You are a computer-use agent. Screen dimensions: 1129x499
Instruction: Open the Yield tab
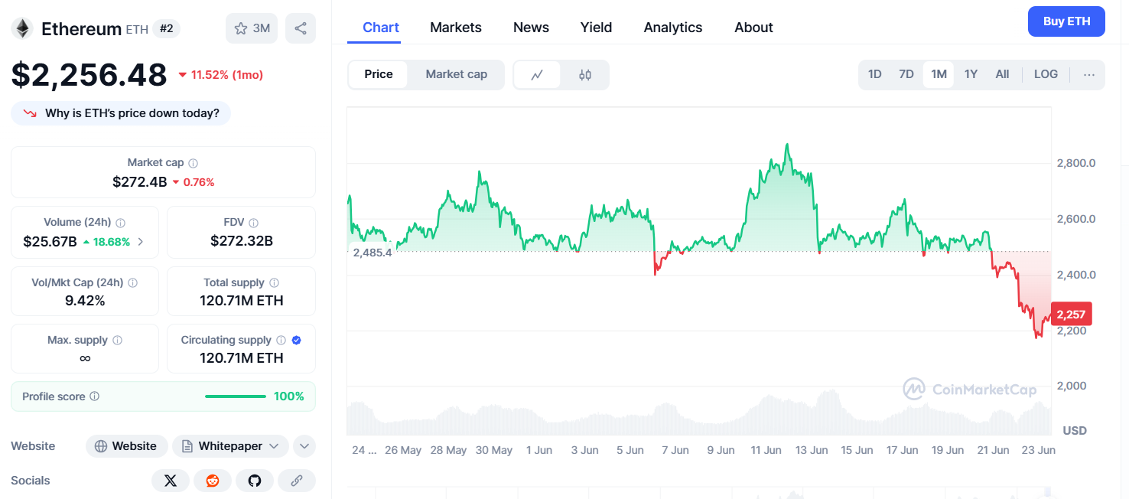click(596, 28)
